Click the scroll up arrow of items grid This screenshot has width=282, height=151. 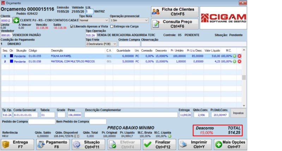tap(244, 50)
